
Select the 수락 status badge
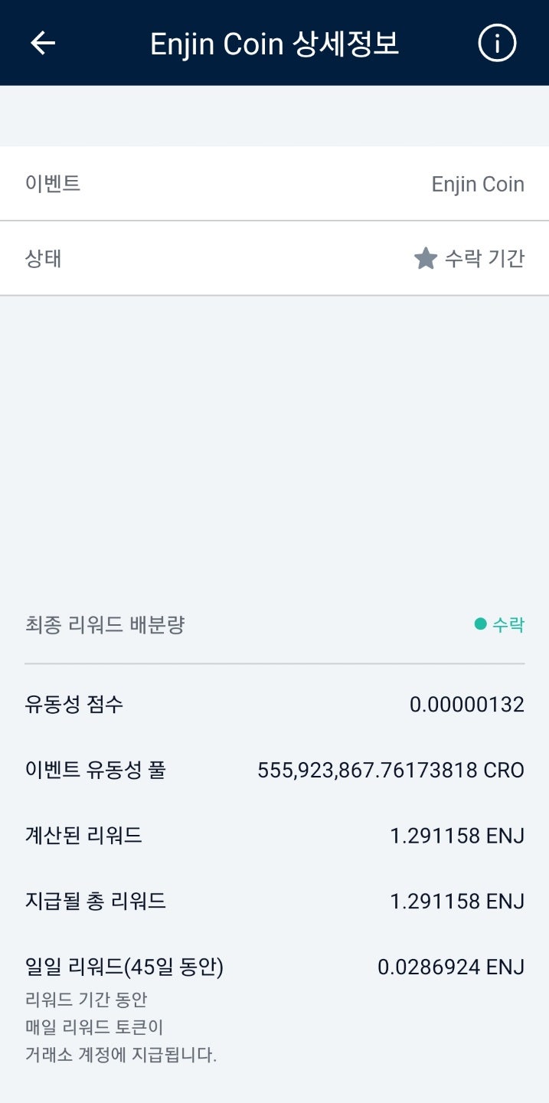(x=504, y=625)
